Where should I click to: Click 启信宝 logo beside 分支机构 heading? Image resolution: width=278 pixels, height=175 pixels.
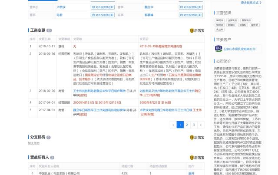tap(197, 137)
